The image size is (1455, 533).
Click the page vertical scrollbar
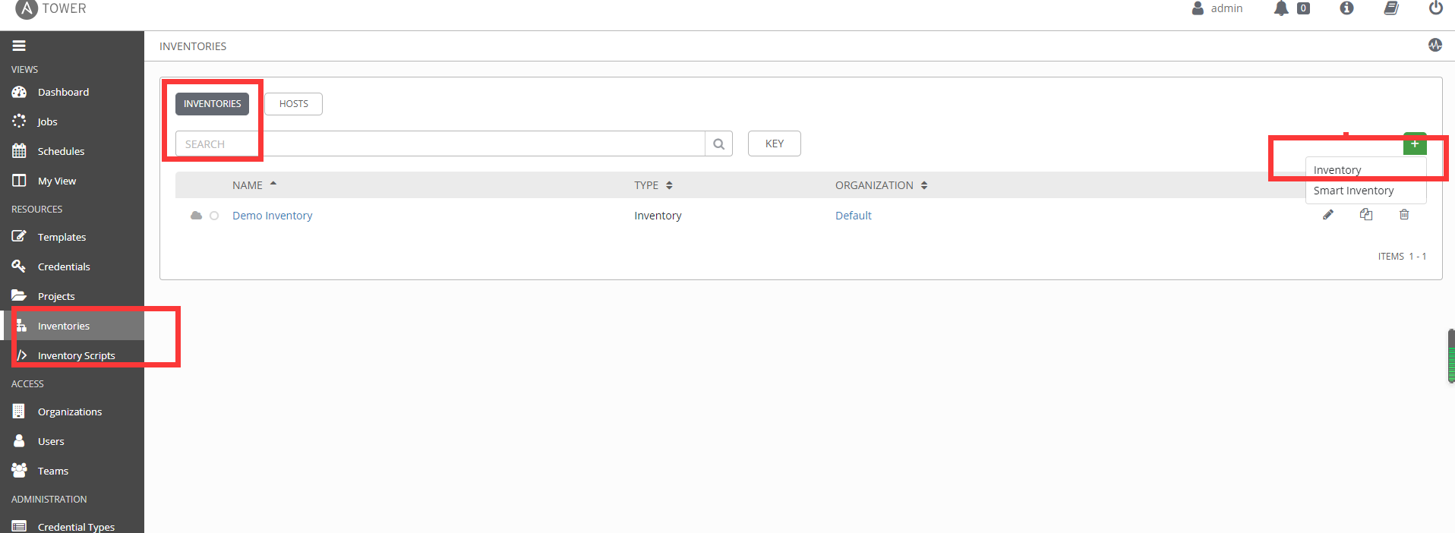1451,356
